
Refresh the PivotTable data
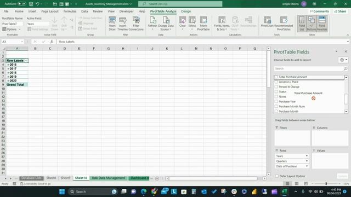pyautogui.click(x=152, y=24)
